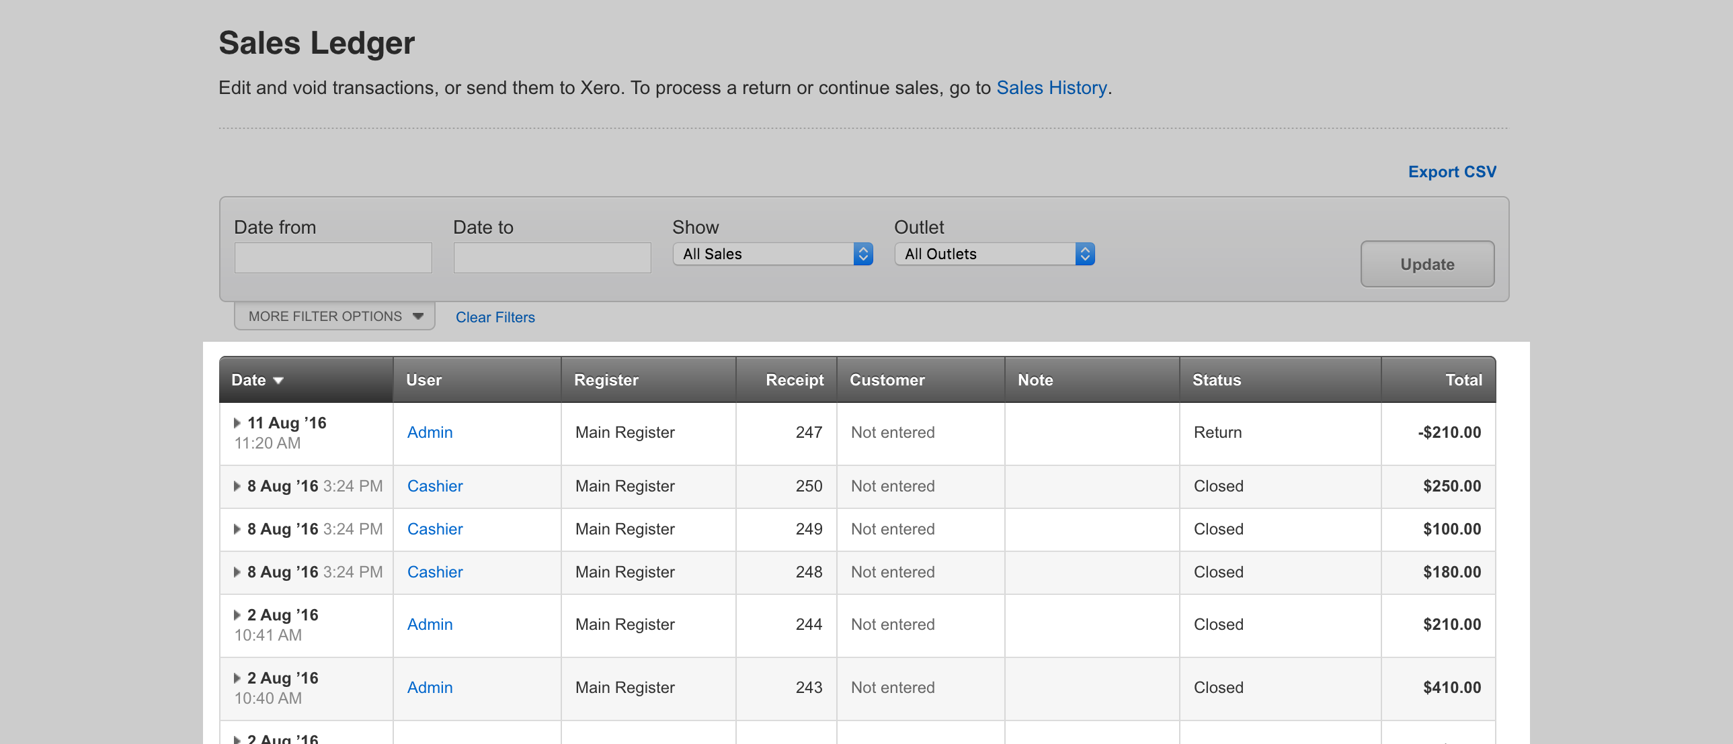Open Cashier user on receipt 250
This screenshot has width=1733, height=744.
click(435, 486)
